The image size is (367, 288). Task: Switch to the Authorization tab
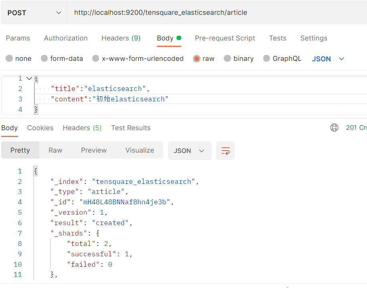click(x=66, y=38)
